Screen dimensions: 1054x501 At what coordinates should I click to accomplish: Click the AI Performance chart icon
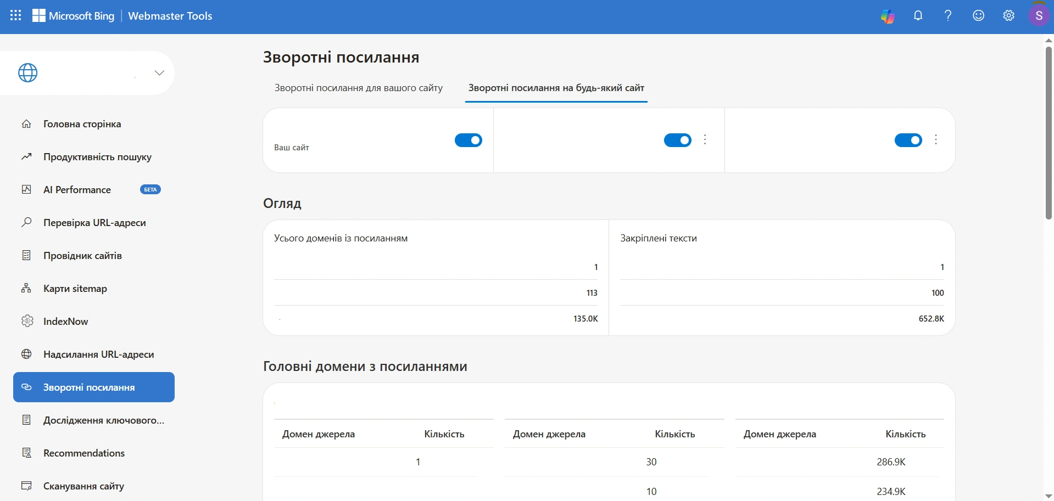[26, 190]
